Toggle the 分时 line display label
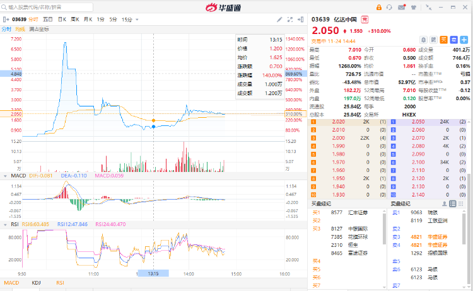This screenshot has height=291, width=473. point(6,30)
